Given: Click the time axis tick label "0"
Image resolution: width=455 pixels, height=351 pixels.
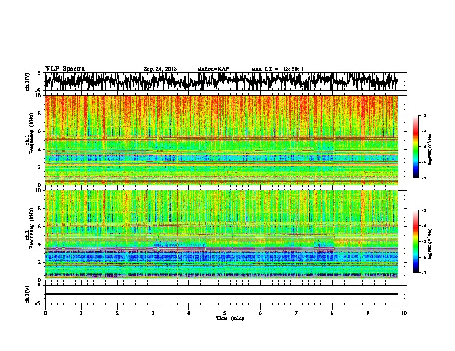Looking at the screenshot, I should (x=45, y=313).
